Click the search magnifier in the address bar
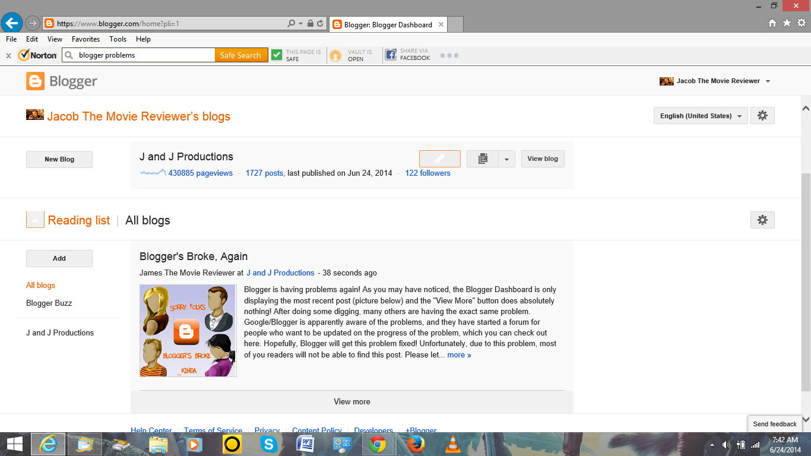This screenshot has height=456, width=811. [291, 24]
